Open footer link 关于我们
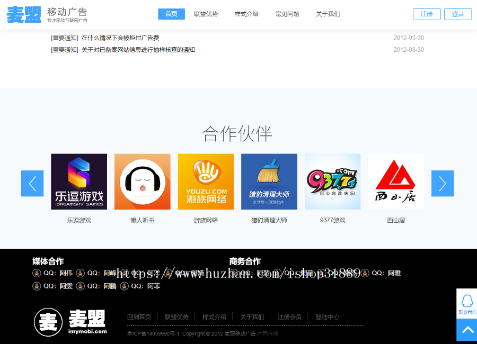 point(252,317)
